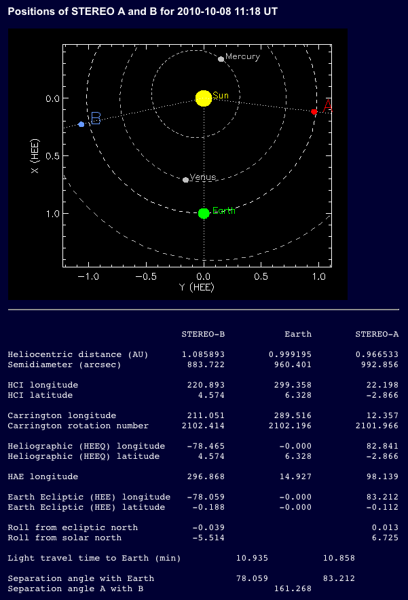Click roll from solar north value 6.725
Viewport: 408px width, 600px height.
click(385, 538)
